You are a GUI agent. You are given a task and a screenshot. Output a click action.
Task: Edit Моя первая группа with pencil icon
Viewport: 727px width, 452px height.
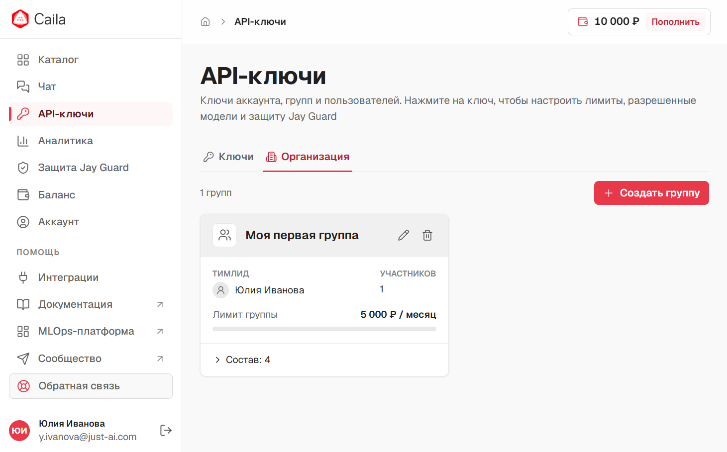click(404, 235)
